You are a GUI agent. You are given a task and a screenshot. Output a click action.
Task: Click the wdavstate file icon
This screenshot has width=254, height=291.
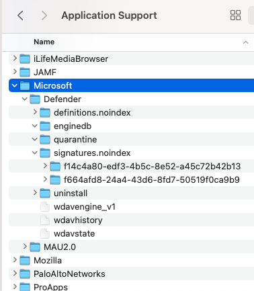point(45,233)
